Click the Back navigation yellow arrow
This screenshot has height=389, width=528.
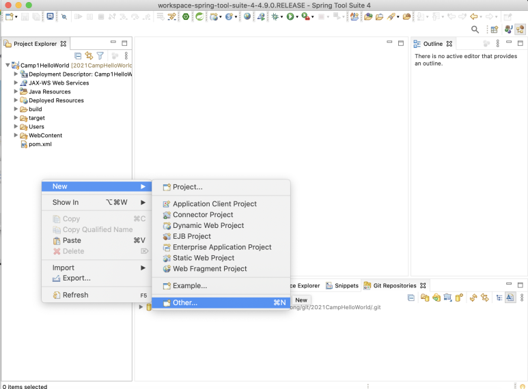tap(474, 16)
